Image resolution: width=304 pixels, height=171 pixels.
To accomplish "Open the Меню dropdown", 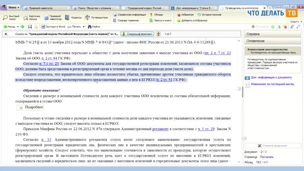I will [x=14, y=8].
